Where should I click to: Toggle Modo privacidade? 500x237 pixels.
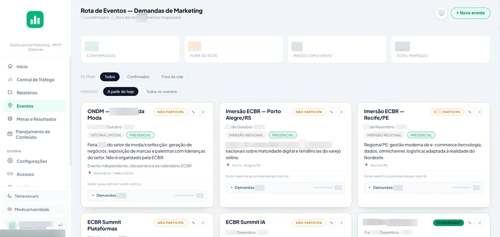[x=35, y=210]
